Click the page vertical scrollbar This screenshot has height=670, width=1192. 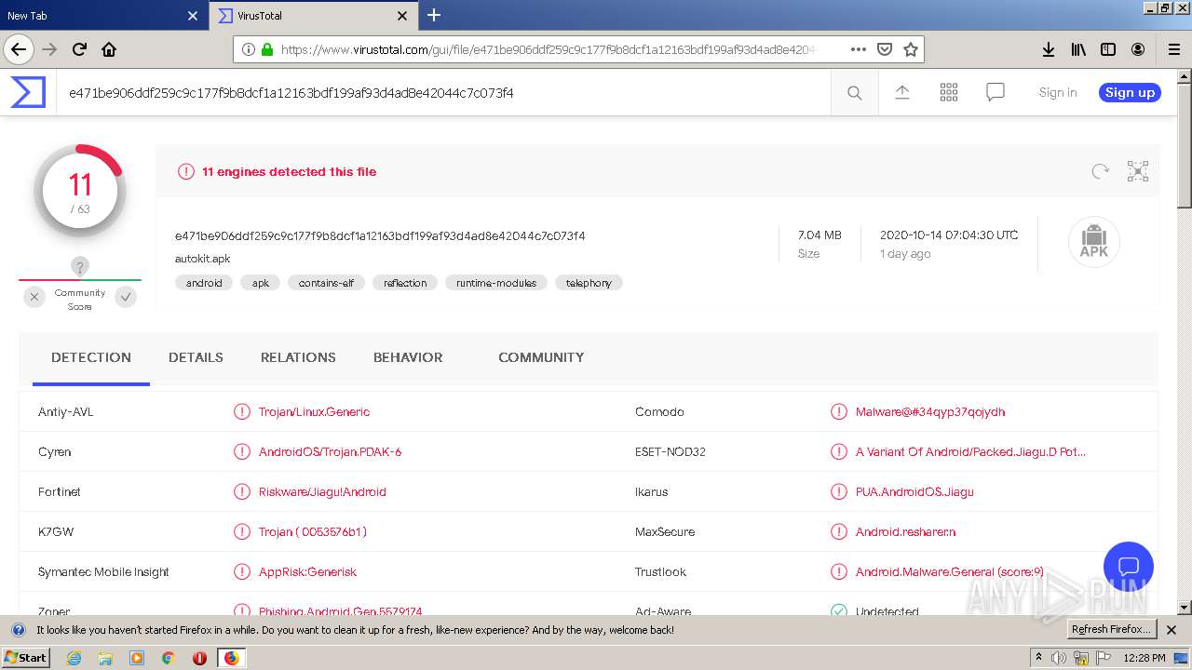tap(1184, 341)
